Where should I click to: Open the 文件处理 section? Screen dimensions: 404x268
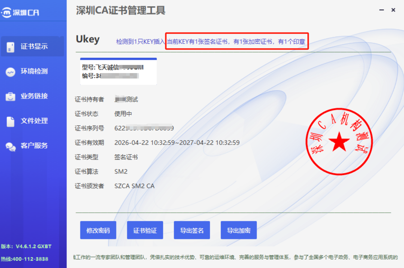point(32,121)
